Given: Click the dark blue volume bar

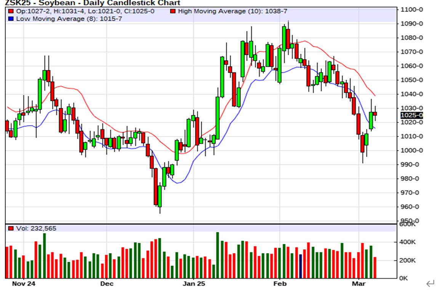Looking at the screenshot, I should click(300, 266).
